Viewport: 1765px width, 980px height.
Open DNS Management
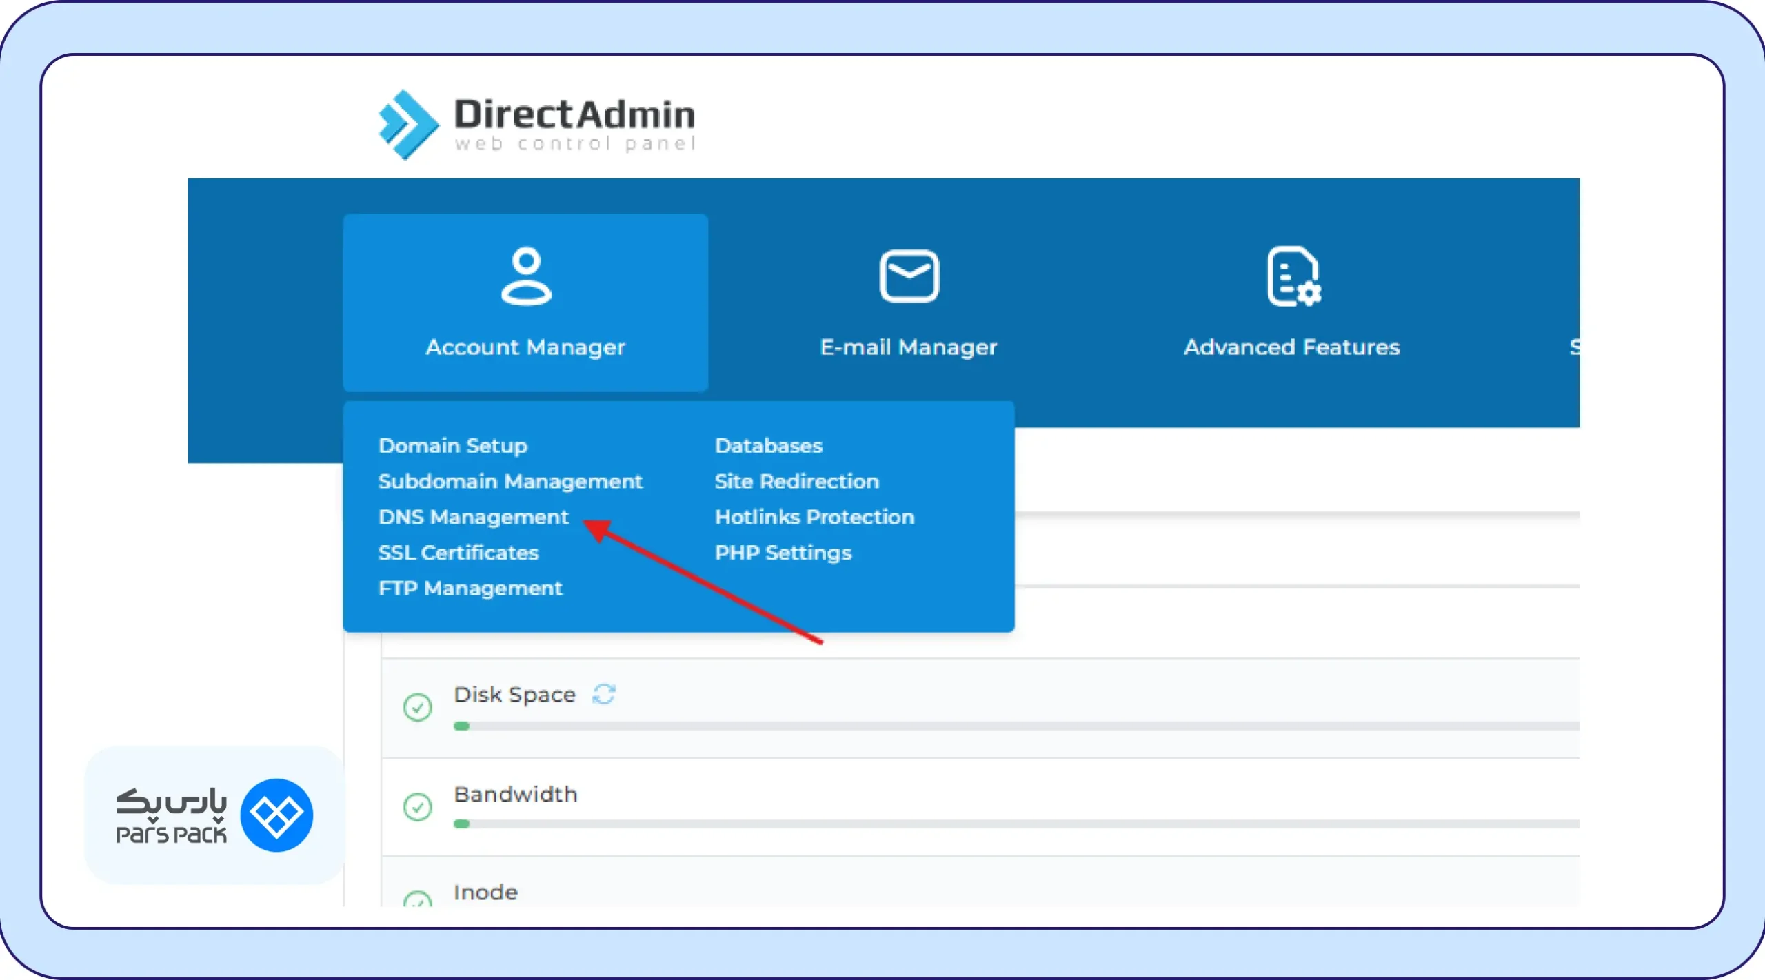tap(474, 517)
